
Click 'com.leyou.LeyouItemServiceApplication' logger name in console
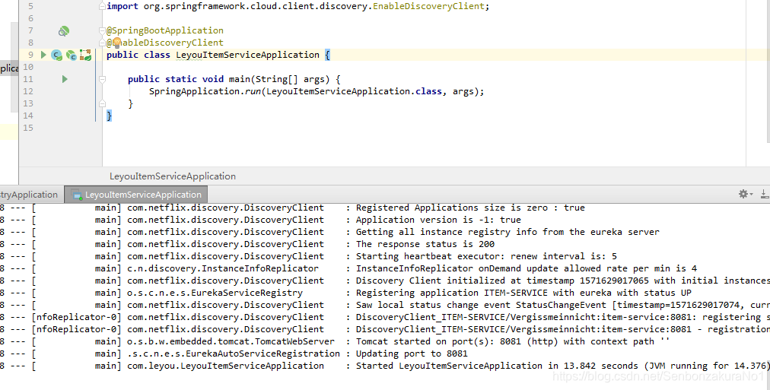pyautogui.click(x=225, y=366)
